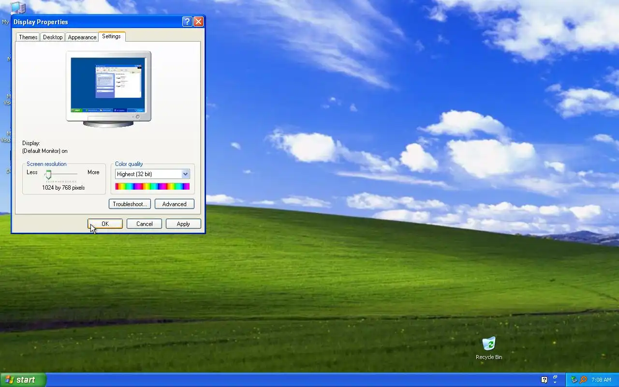Click the Troubleshoot... button
Viewport: 619px width, 387px height.
click(x=130, y=204)
